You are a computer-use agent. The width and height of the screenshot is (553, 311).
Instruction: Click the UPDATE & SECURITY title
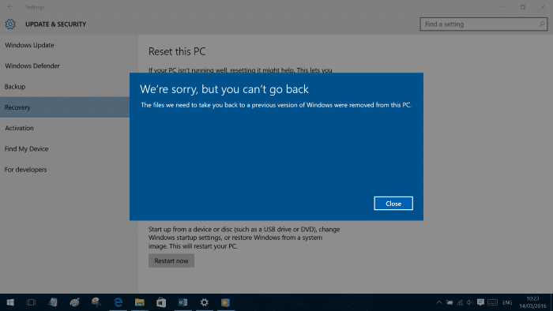coord(56,24)
